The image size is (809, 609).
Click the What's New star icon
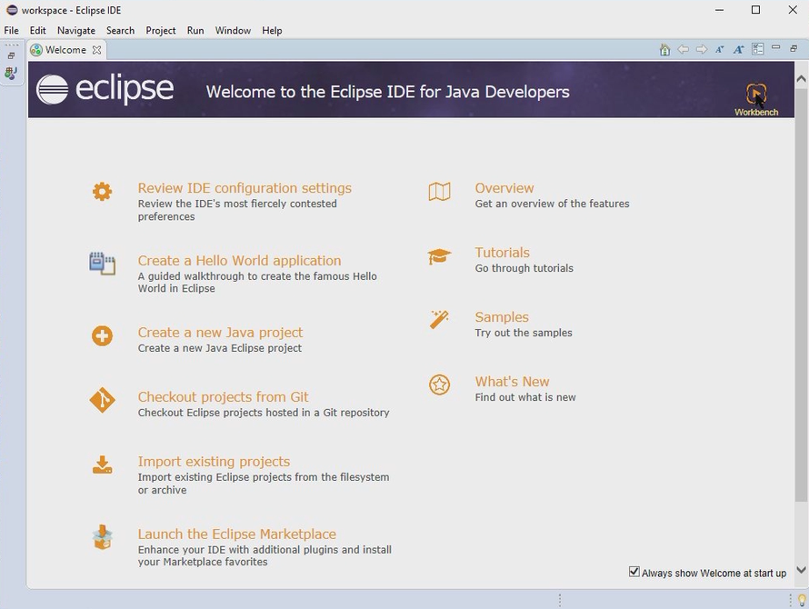tap(440, 385)
